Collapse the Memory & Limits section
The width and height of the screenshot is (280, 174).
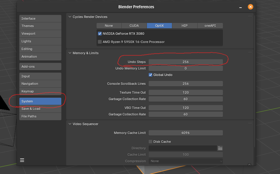point(70,53)
